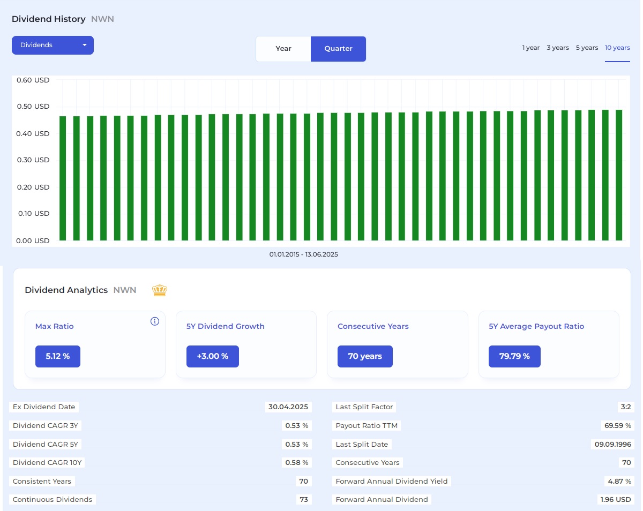Click the Dividend CAGR 5Y label
643x511 pixels.
[x=46, y=445]
